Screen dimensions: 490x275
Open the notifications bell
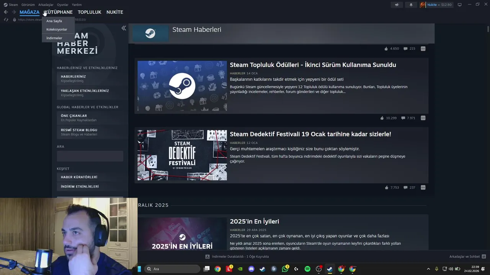click(x=411, y=5)
